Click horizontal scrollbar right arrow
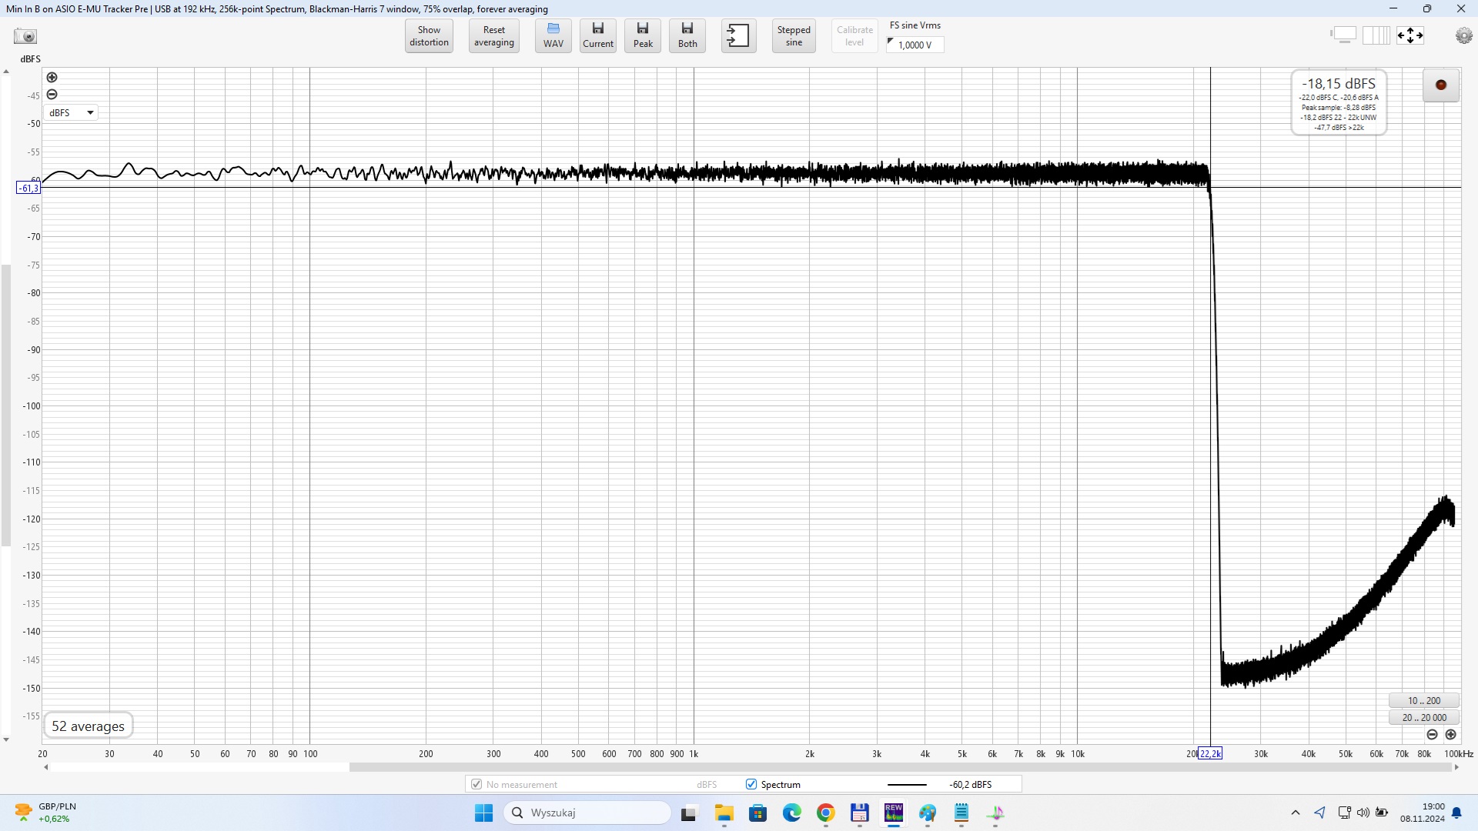The height and width of the screenshot is (831, 1478). (x=1456, y=767)
